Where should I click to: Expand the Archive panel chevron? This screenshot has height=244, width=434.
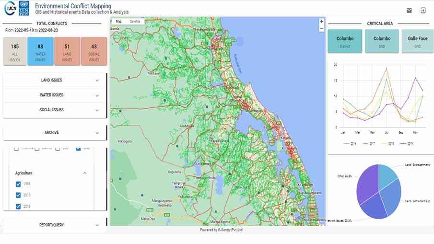(x=97, y=133)
